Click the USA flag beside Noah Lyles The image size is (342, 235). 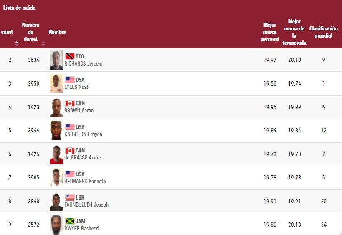[70, 80]
